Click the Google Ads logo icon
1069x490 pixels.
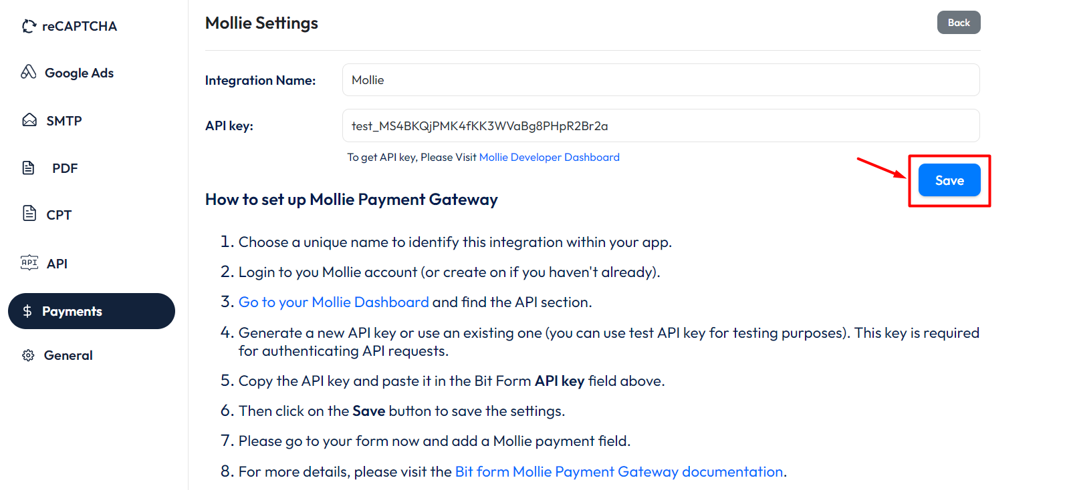click(29, 72)
